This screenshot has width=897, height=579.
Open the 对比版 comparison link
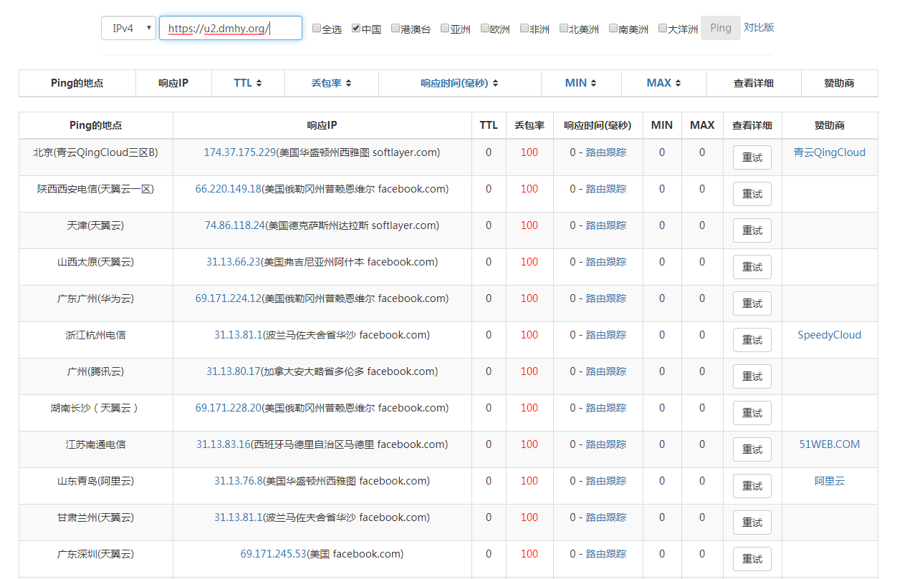[759, 27]
